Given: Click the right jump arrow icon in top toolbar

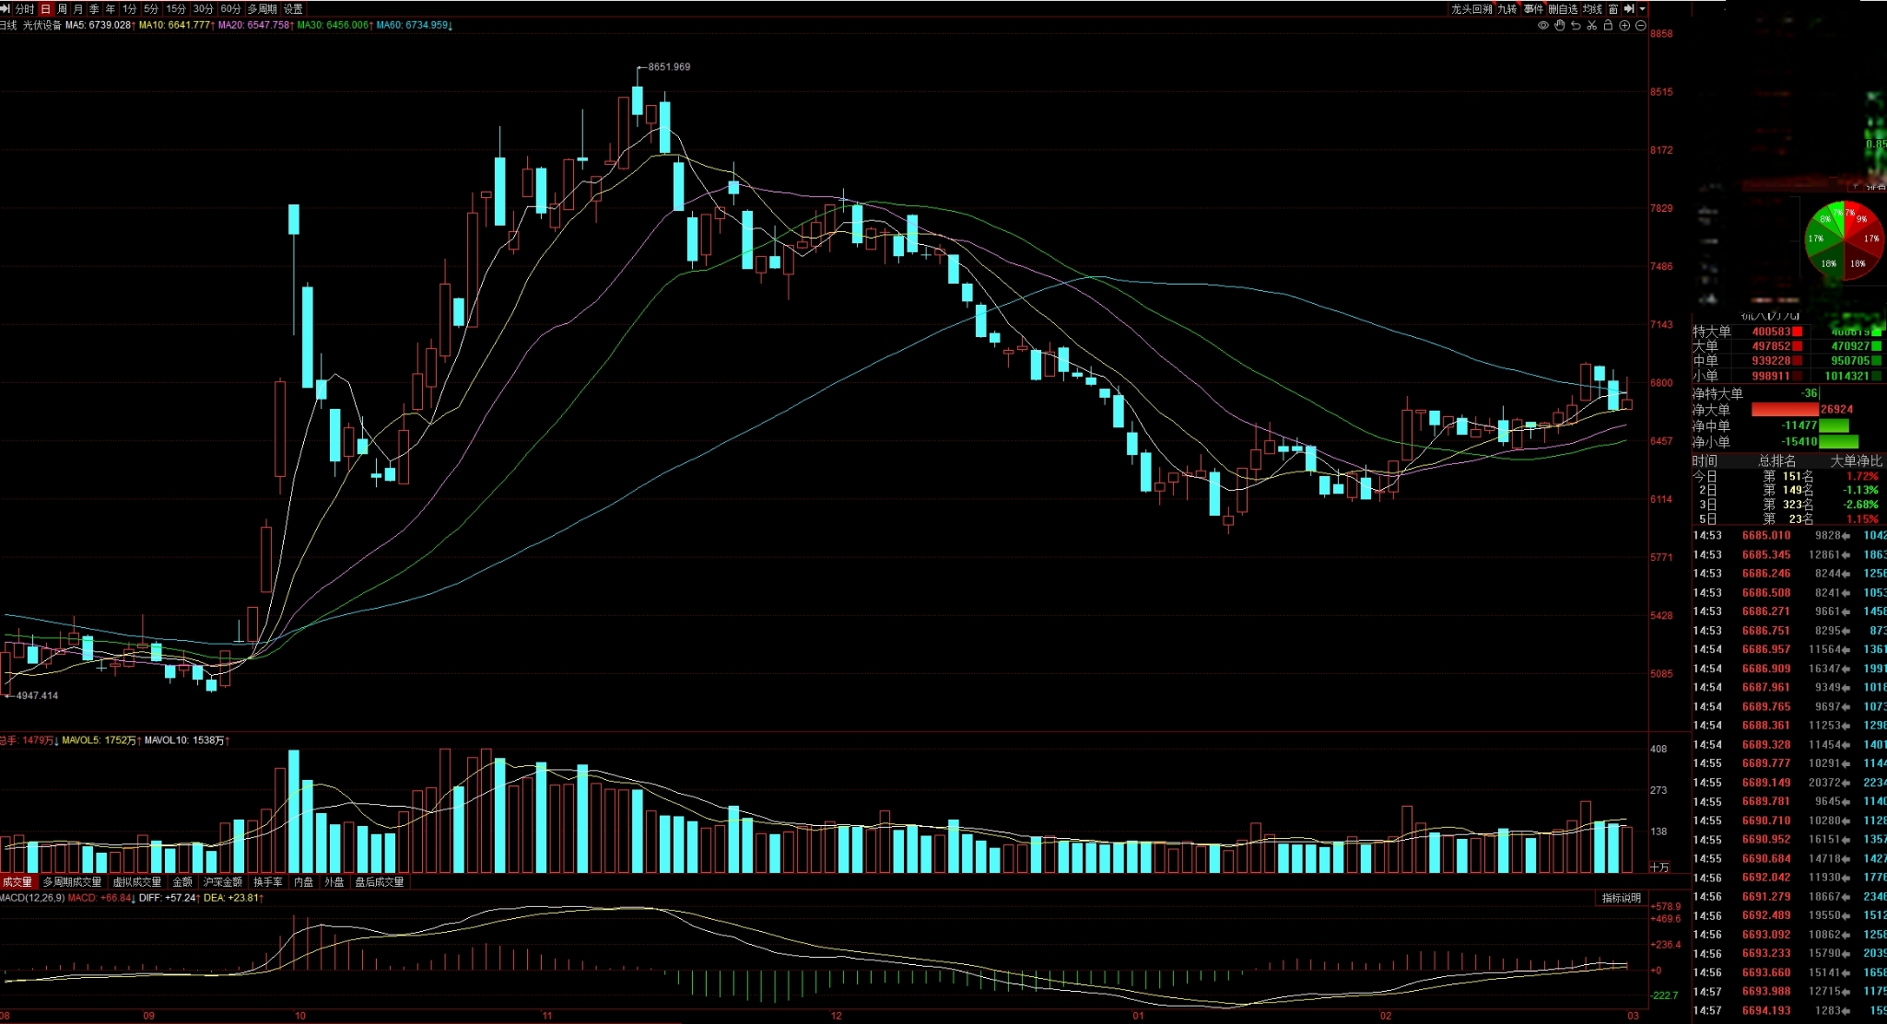Looking at the screenshot, I should [x=1629, y=8].
